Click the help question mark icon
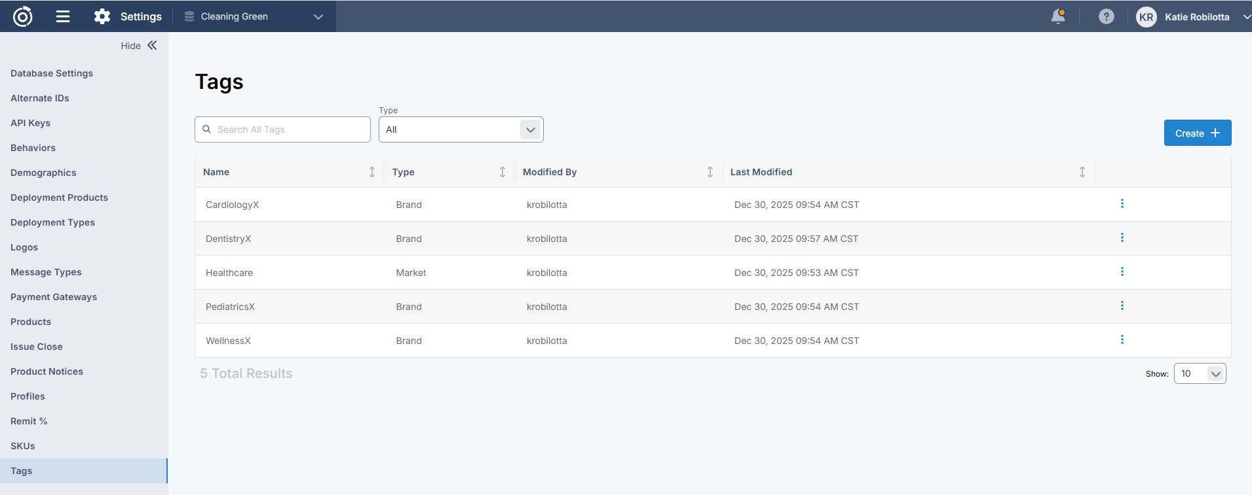The width and height of the screenshot is (1252, 495). pyautogui.click(x=1106, y=16)
